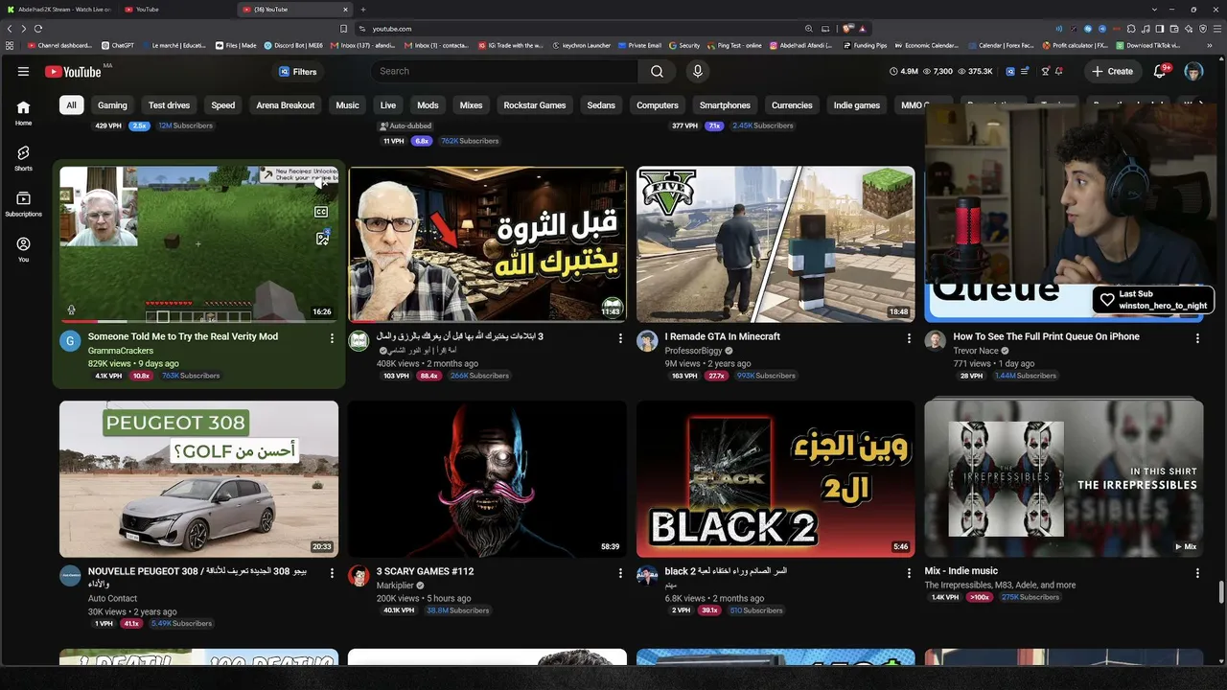Image resolution: width=1227 pixels, height=690 pixels.
Task: Open Shorts in the left sidebar
Action: (x=23, y=158)
